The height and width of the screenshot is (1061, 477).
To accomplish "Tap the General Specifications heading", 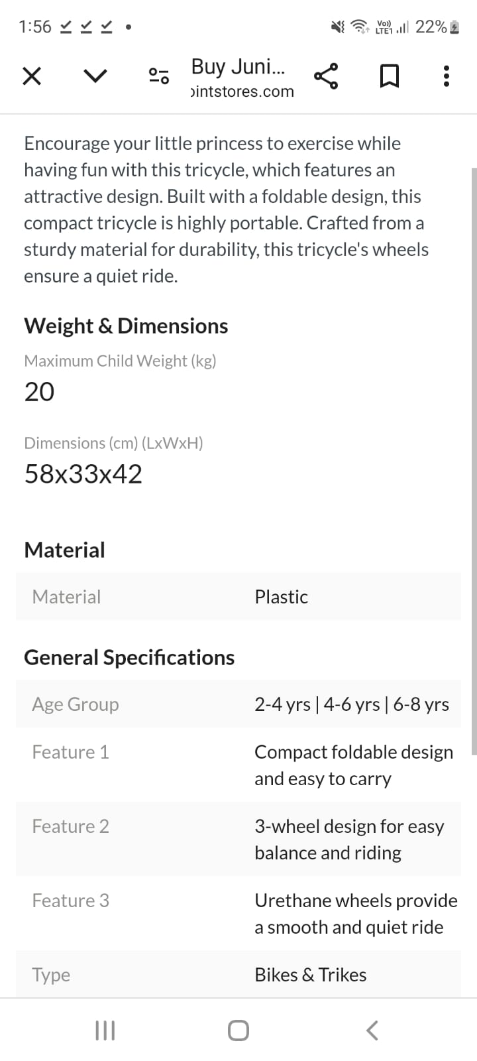I will coord(129,657).
